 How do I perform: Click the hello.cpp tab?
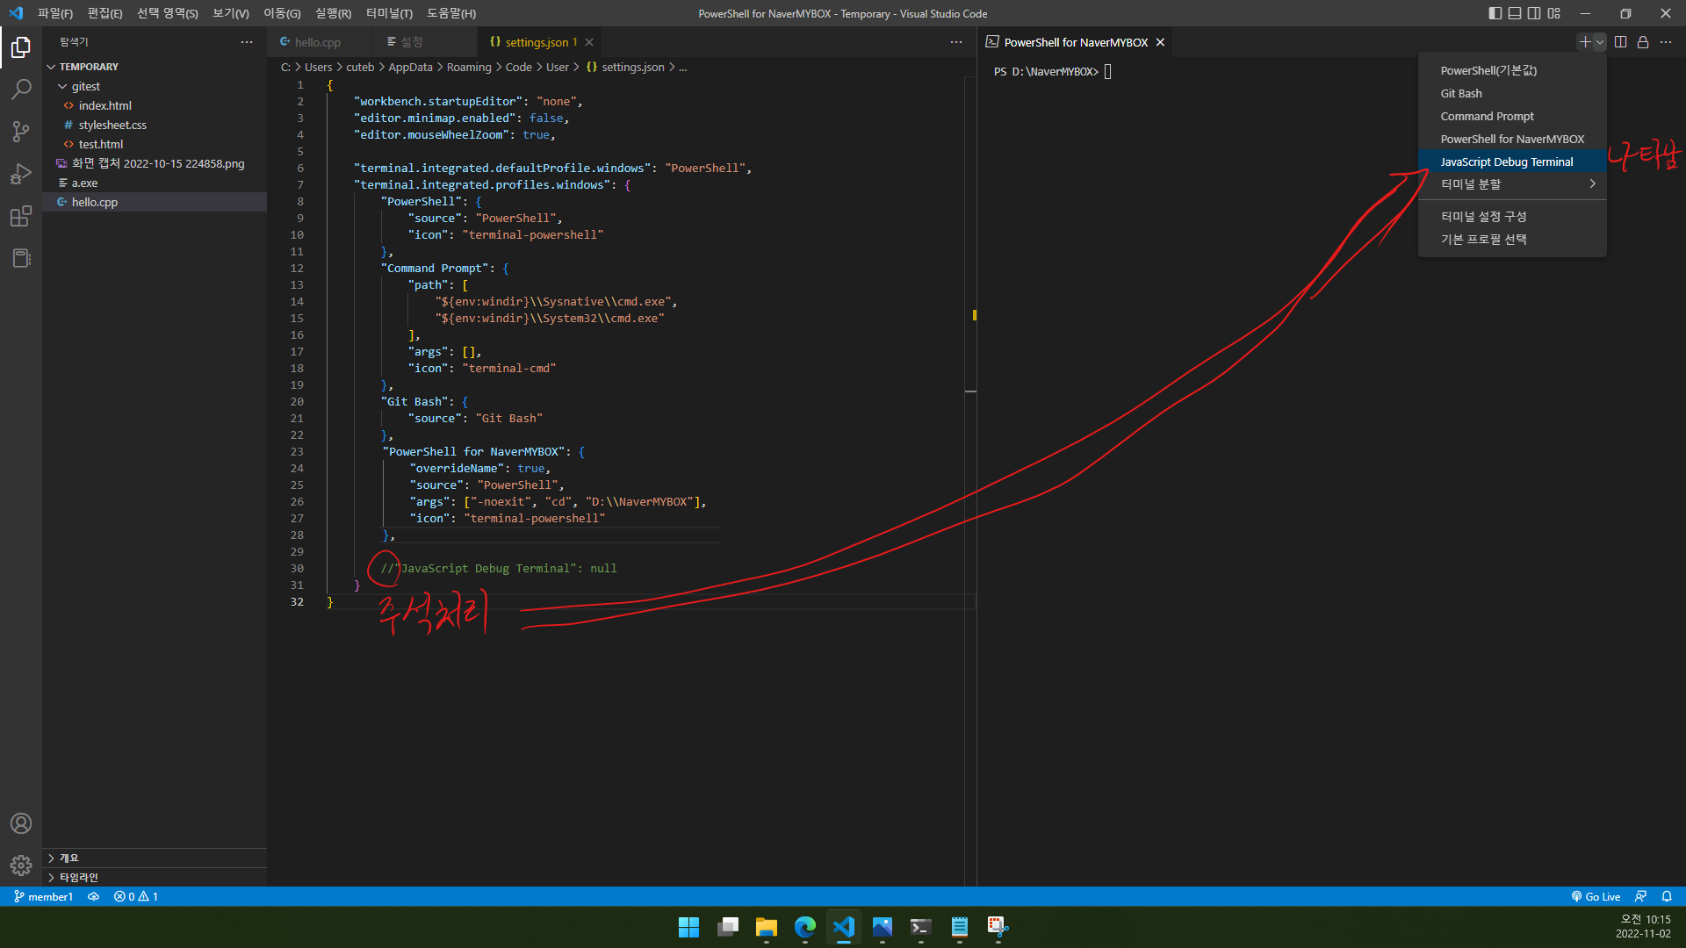point(317,40)
